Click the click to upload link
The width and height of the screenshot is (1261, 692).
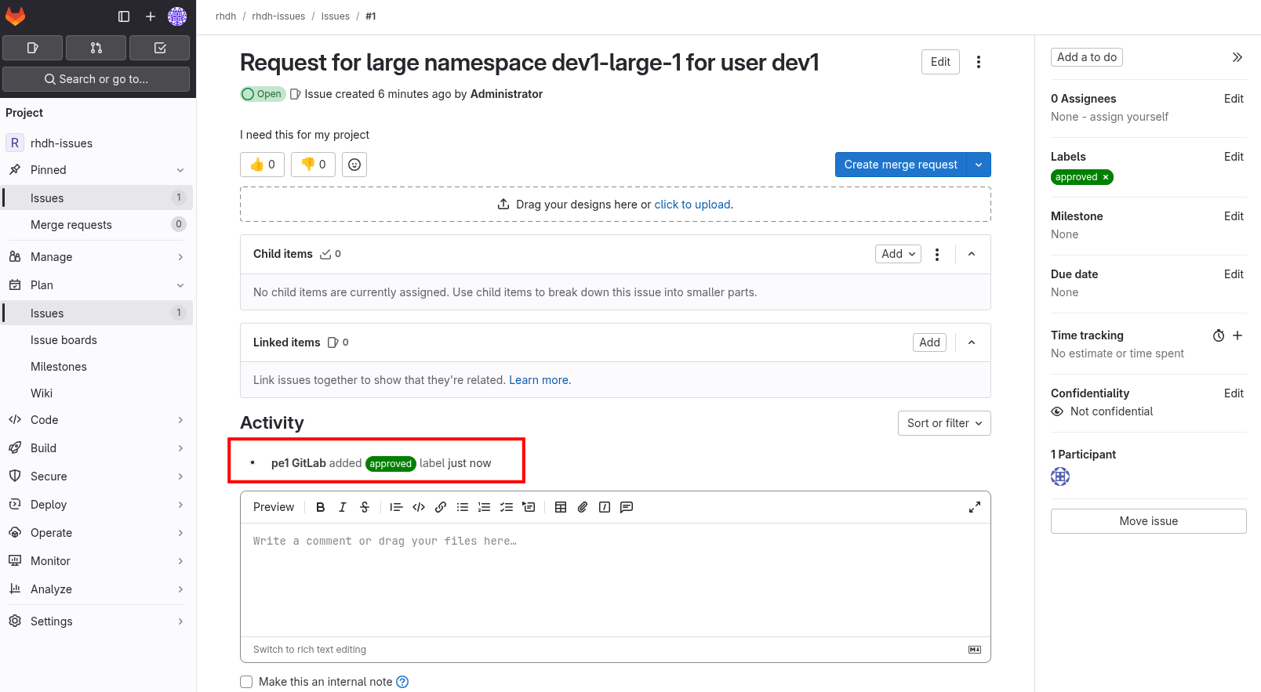click(x=692, y=205)
